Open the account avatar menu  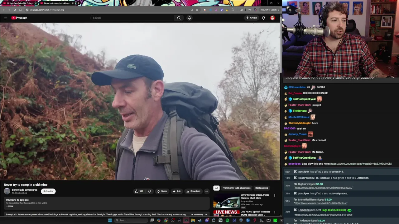coord(272,18)
